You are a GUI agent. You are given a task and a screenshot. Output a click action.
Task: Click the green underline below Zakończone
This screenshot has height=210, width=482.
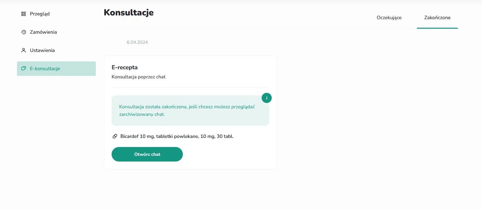437,28
